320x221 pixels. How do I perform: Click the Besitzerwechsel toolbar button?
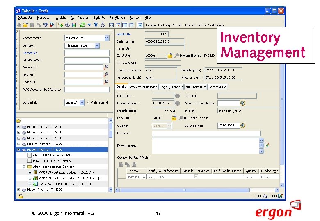[x=195, y=25]
